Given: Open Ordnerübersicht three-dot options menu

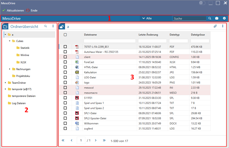Looking at the screenshot, I should tap(53, 26).
